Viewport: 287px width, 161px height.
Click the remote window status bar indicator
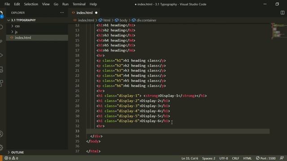[x=1, y=158]
